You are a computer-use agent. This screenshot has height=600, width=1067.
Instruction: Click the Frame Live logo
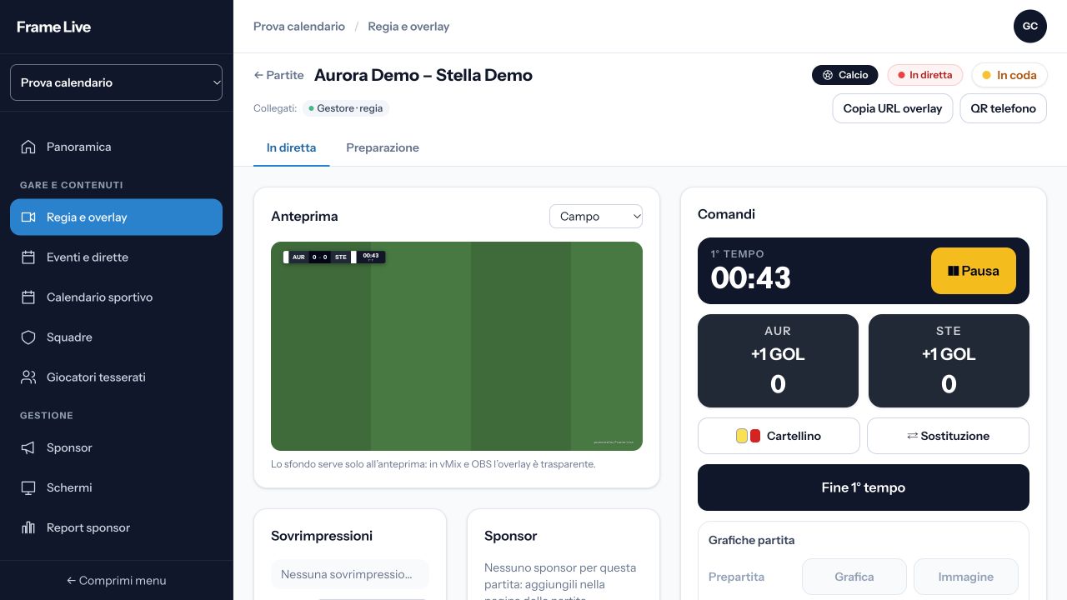(54, 27)
